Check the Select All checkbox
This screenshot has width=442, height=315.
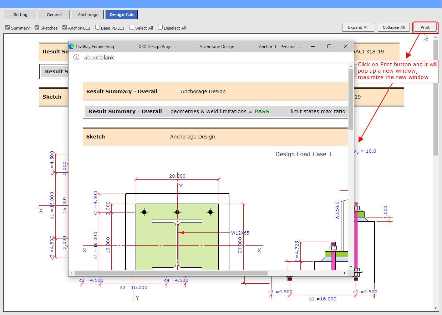click(132, 27)
